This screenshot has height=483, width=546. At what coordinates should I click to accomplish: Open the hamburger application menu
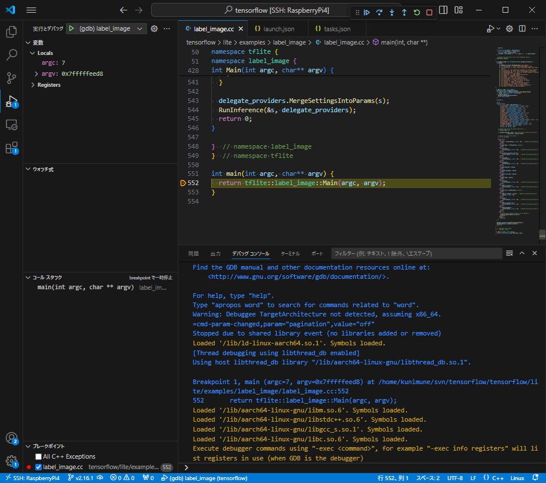(x=31, y=10)
